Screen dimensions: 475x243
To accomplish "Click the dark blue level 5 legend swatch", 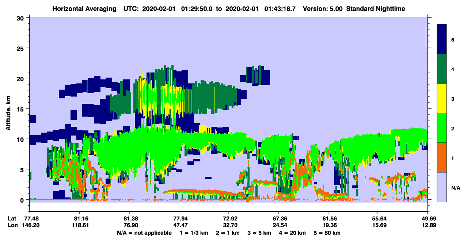I will point(442,39).
